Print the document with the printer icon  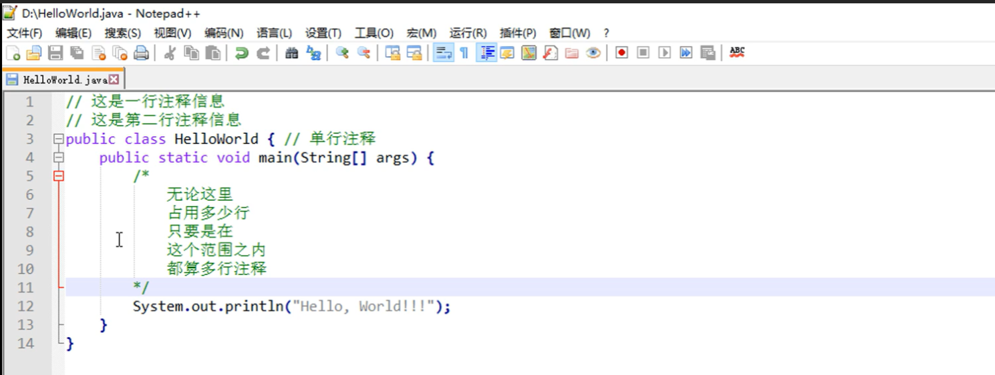(x=141, y=53)
